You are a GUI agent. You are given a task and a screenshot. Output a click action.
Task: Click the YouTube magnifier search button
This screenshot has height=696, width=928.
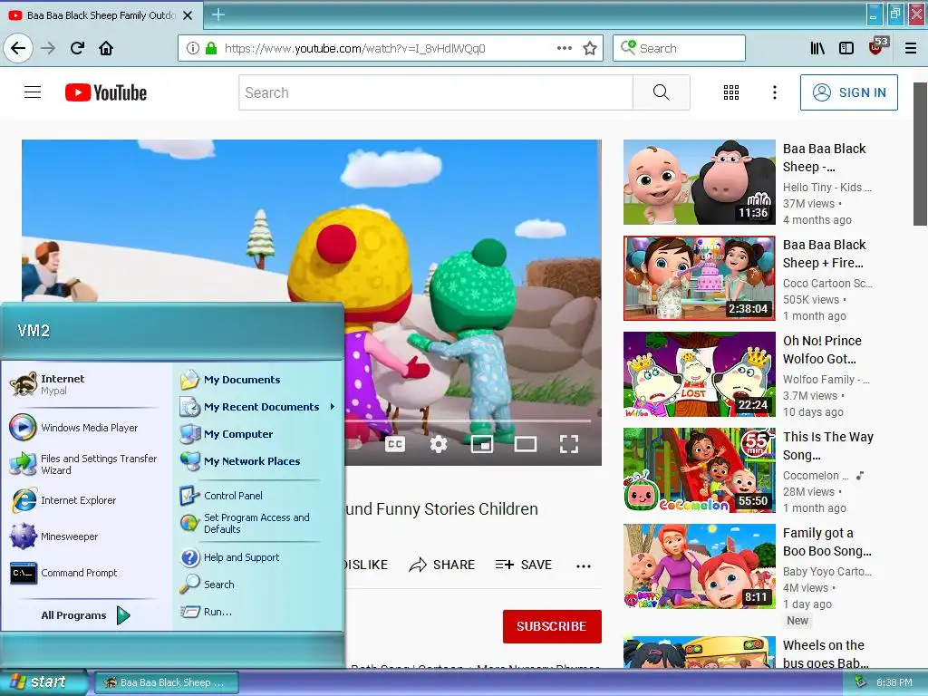pos(661,92)
